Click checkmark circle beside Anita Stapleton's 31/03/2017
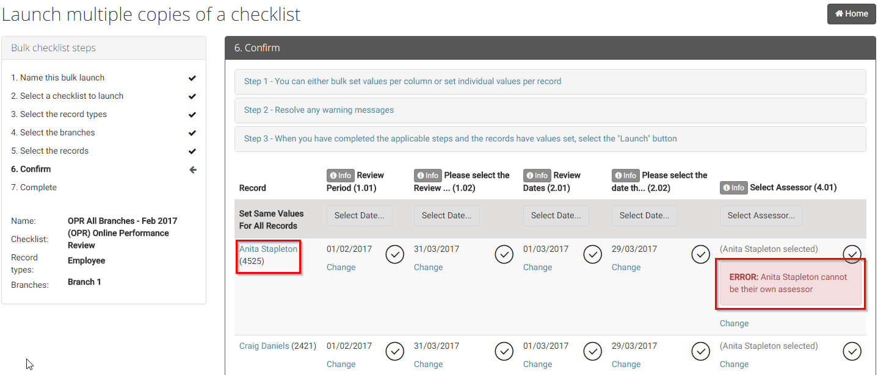The height and width of the screenshot is (375, 878). point(504,254)
